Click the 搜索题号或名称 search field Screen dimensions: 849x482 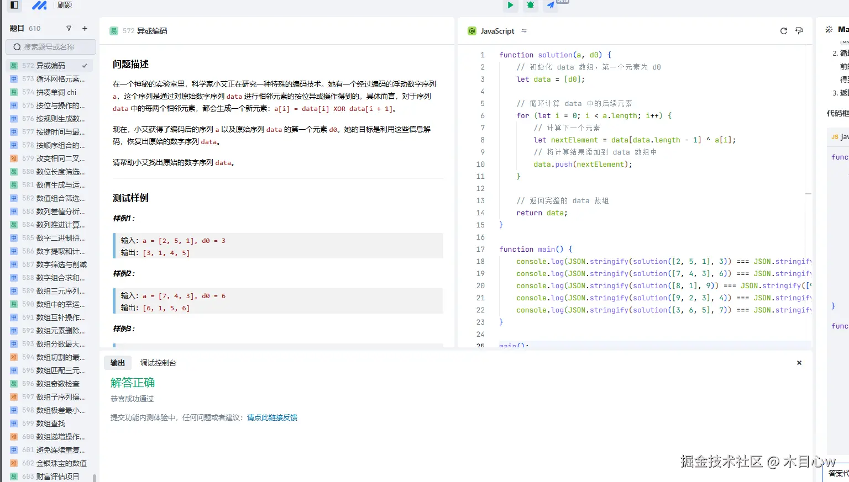pos(51,47)
